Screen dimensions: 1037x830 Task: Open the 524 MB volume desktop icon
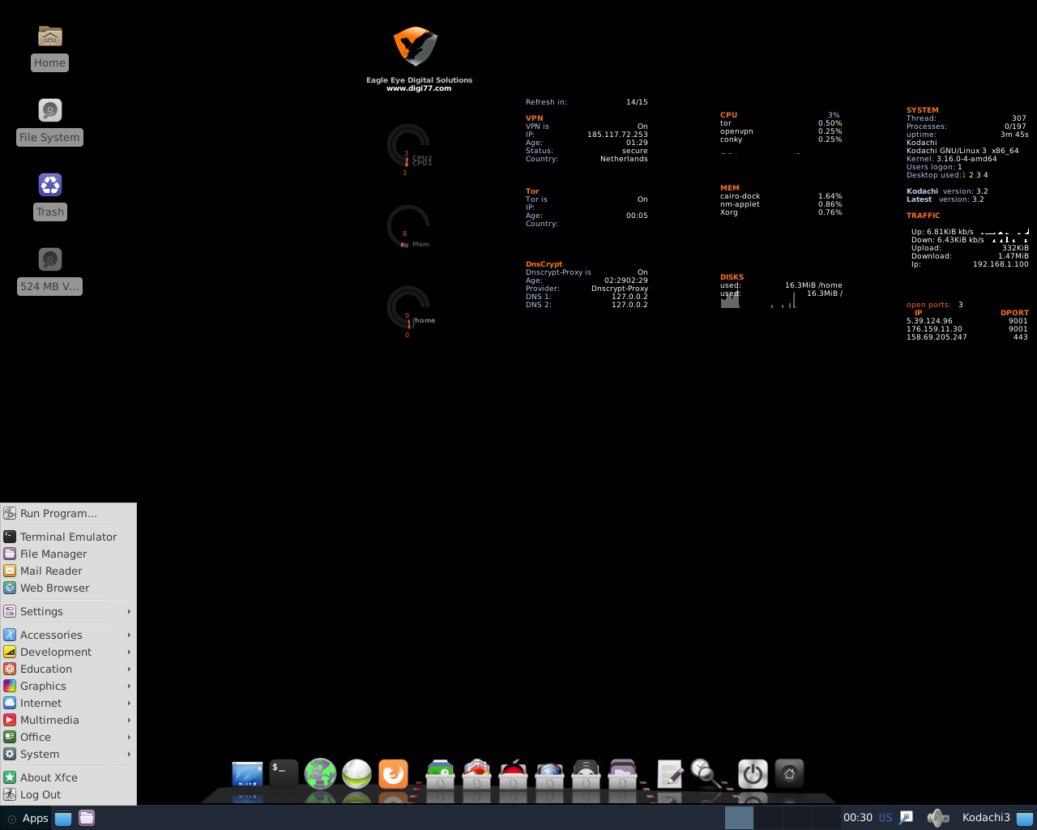(x=50, y=259)
